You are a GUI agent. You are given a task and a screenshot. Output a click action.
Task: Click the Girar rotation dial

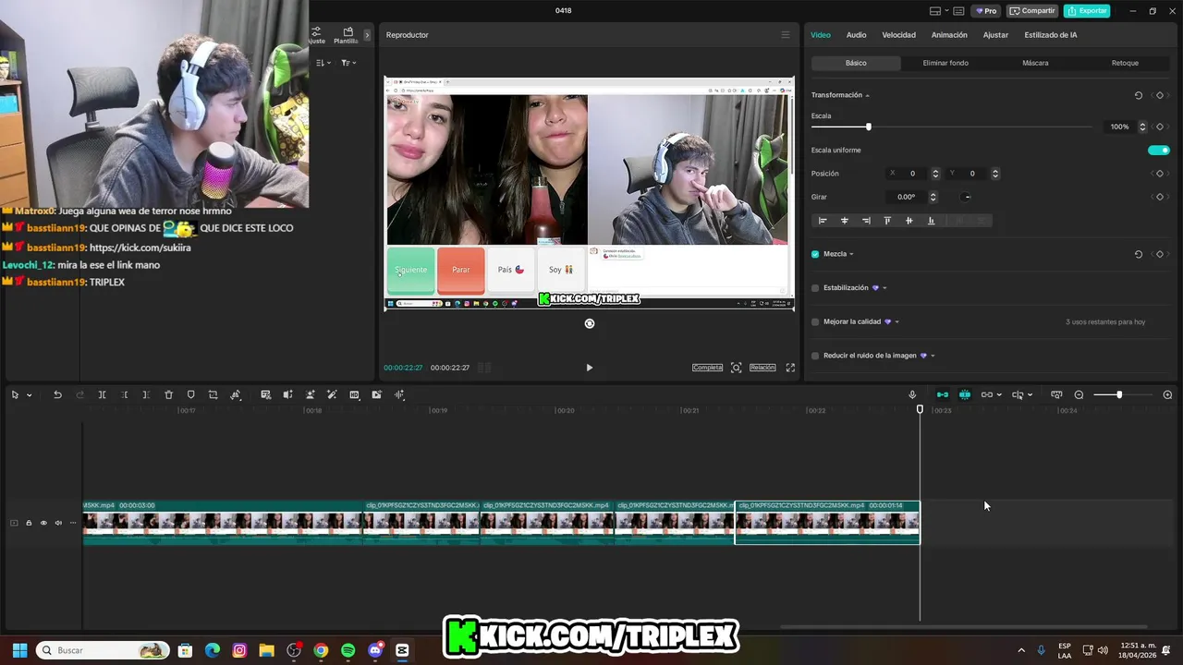967,197
